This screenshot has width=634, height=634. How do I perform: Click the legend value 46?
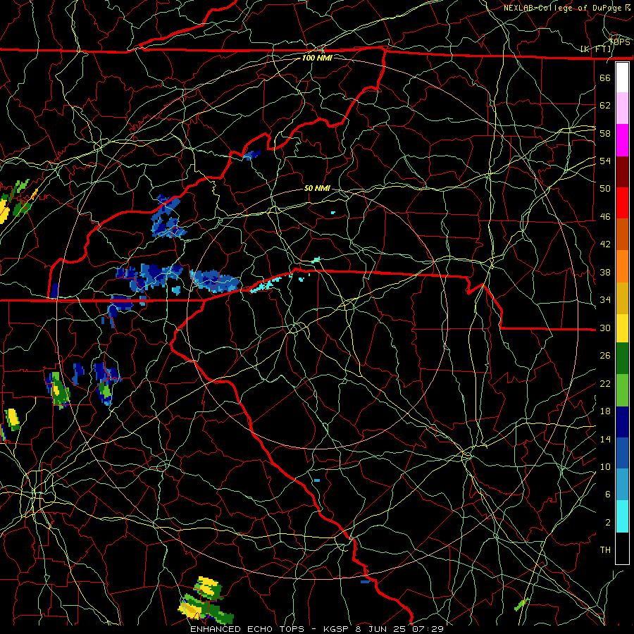(x=605, y=217)
